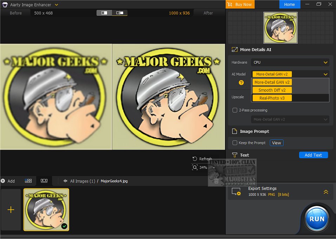336x239 pixels.
Task: Click the View prompt button
Action: 276,143
